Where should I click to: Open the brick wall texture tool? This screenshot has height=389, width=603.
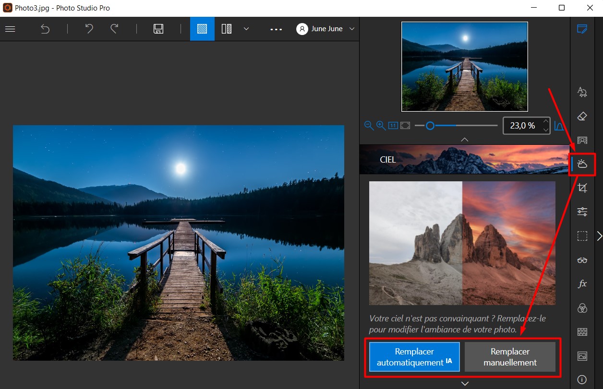(582, 332)
